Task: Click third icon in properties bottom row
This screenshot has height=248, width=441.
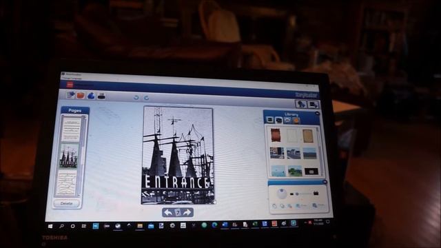Action: pos(289,206)
